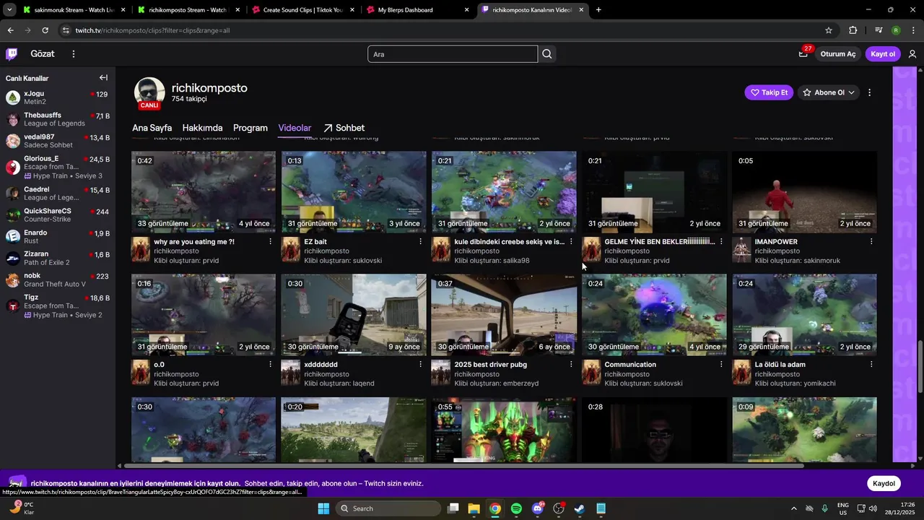The height and width of the screenshot is (520, 924).
Task: Open the Windows Start menu
Action: [323, 508]
